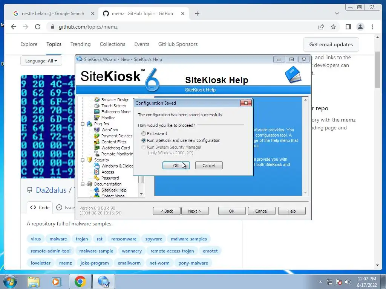Click wizard < Back button

(167, 211)
